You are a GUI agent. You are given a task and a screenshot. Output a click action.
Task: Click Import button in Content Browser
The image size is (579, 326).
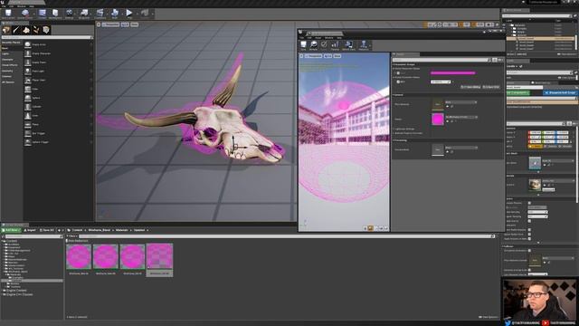[30, 230]
